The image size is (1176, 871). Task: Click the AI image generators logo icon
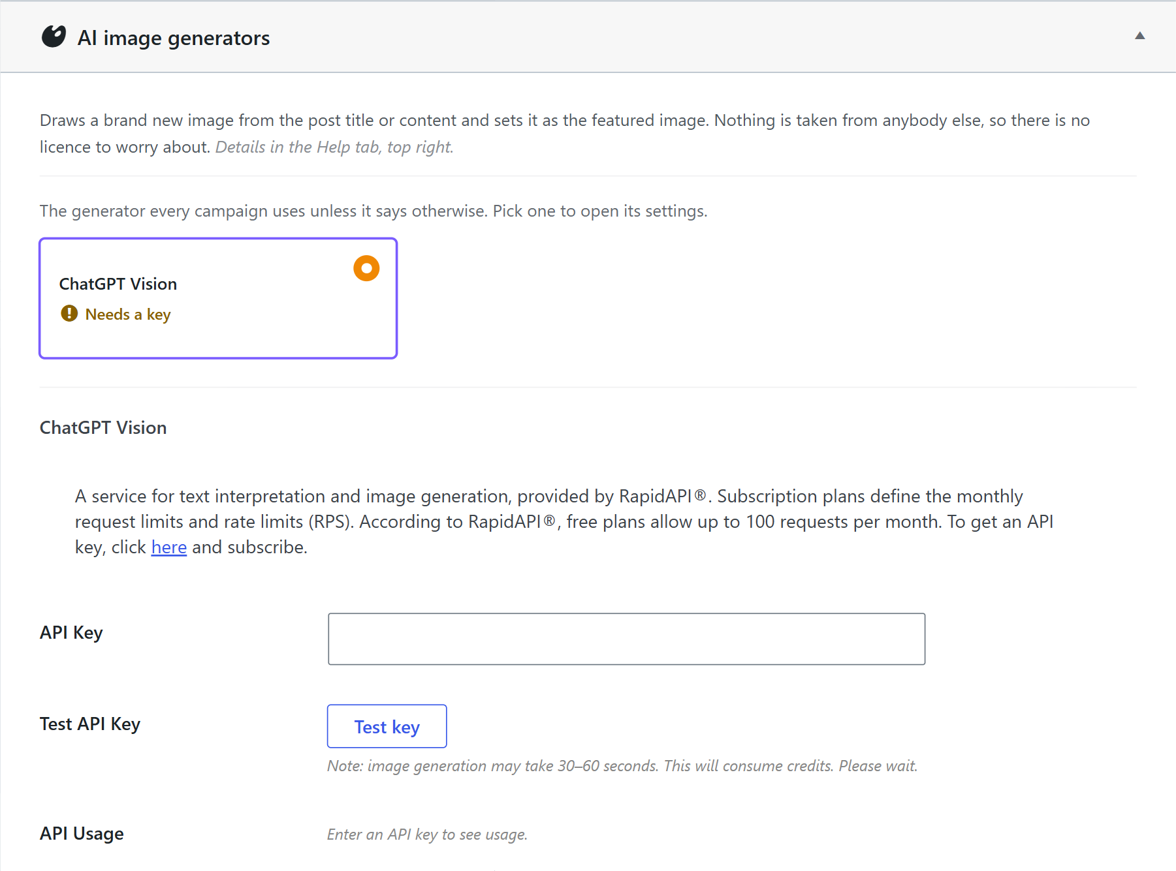click(54, 37)
